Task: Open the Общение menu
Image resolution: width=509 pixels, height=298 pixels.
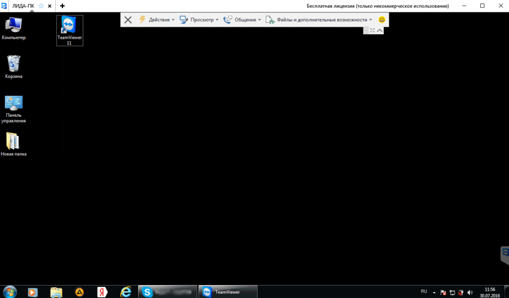Action: (242, 20)
